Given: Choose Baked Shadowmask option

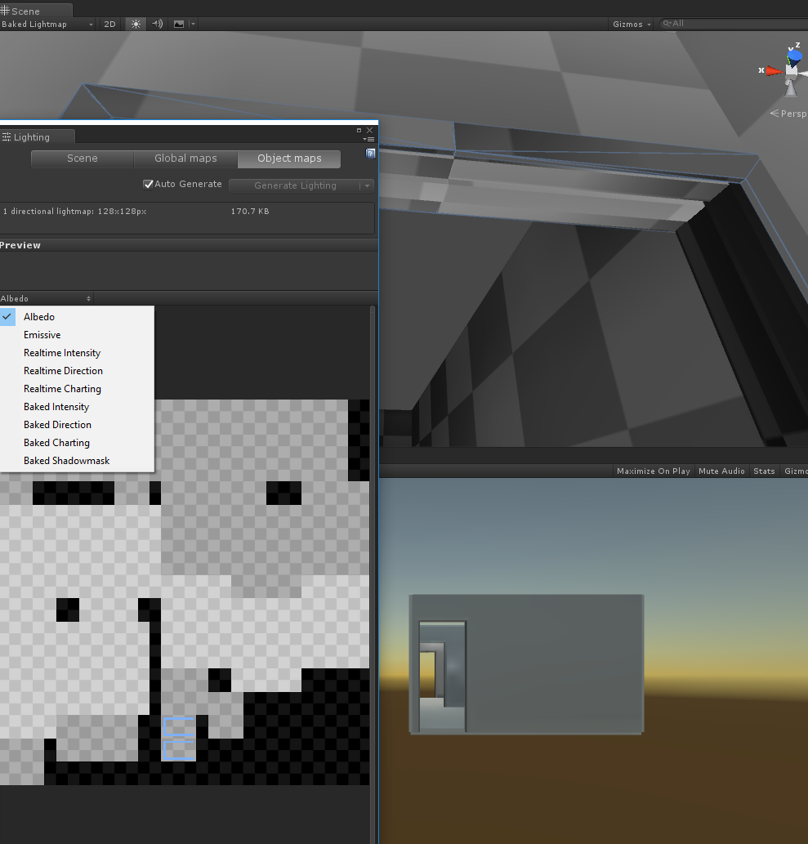Looking at the screenshot, I should pos(77,461).
